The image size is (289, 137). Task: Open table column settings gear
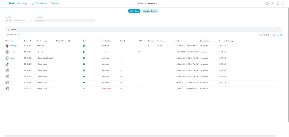point(281,35)
